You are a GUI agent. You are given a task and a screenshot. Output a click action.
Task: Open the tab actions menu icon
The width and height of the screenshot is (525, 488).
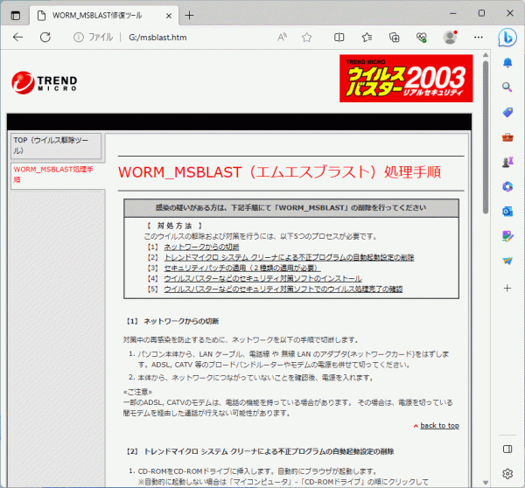coord(16,16)
